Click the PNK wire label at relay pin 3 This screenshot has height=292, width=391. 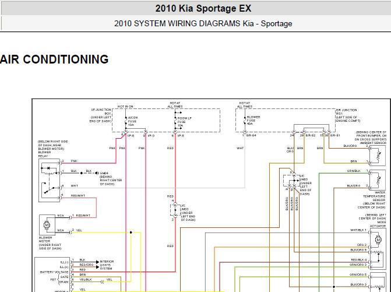[74, 161]
